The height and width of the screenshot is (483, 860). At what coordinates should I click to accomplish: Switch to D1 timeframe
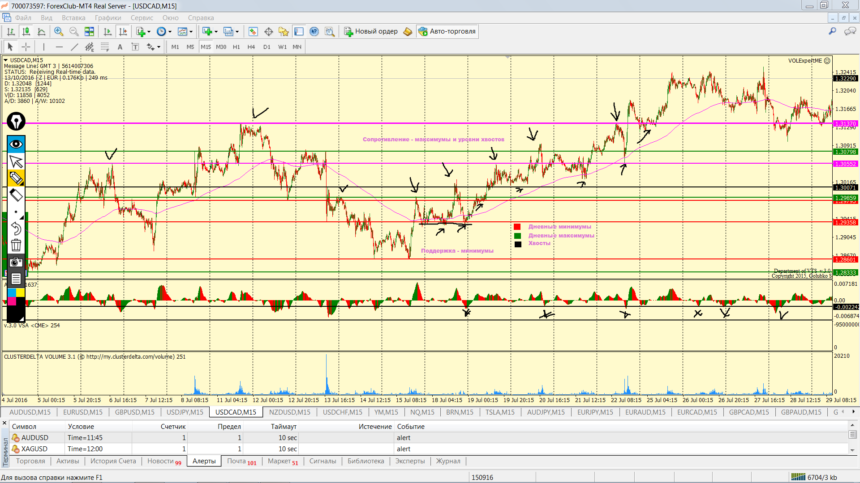pyautogui.click(x=267, y=47)
